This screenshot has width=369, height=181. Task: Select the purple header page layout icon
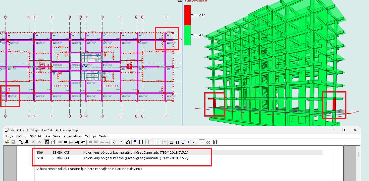[152, 142]
